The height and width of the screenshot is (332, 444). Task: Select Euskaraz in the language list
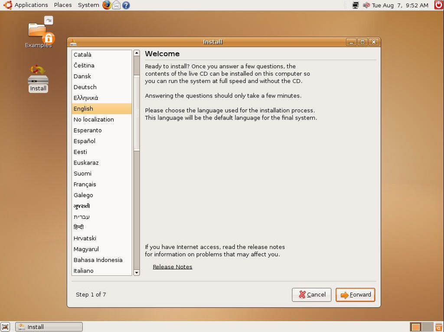pos(101,163)
